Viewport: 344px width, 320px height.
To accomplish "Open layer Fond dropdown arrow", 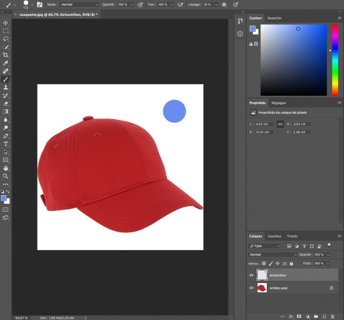I will (x=328, y=263).
